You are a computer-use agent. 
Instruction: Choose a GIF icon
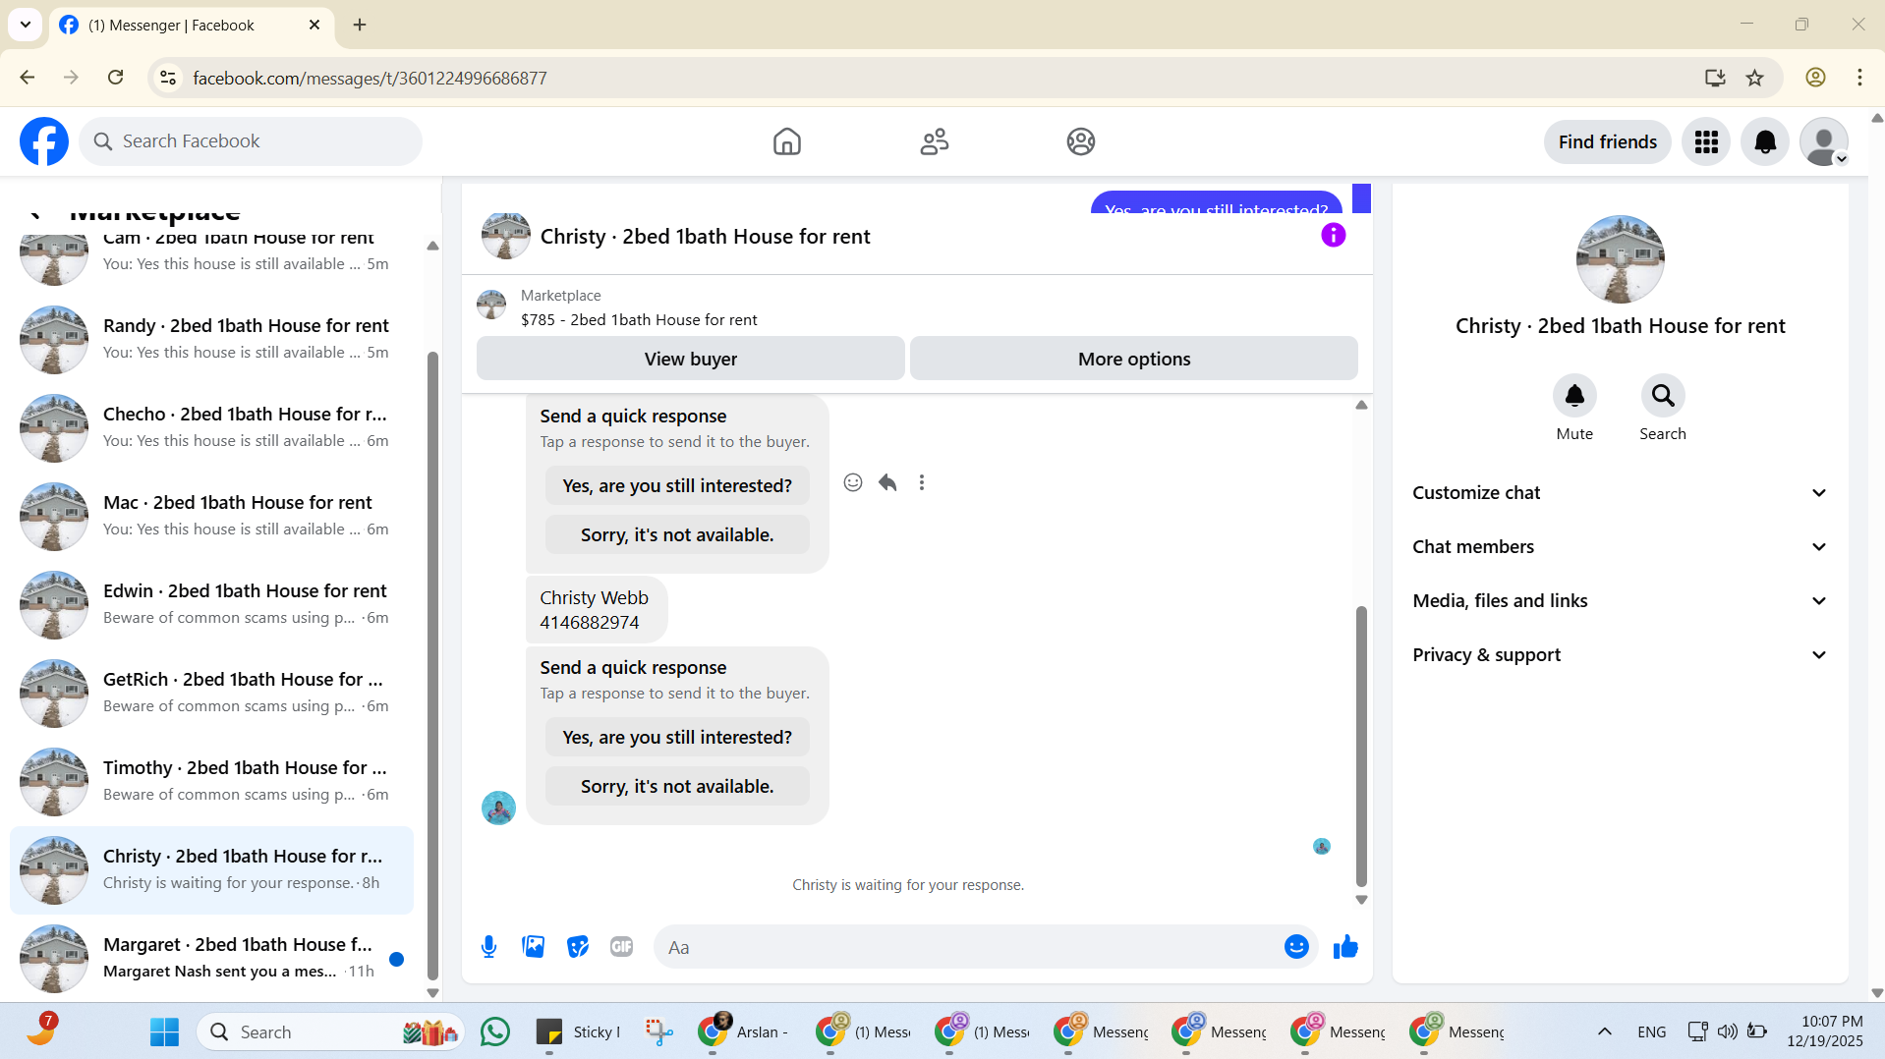[x=621, y=947]
